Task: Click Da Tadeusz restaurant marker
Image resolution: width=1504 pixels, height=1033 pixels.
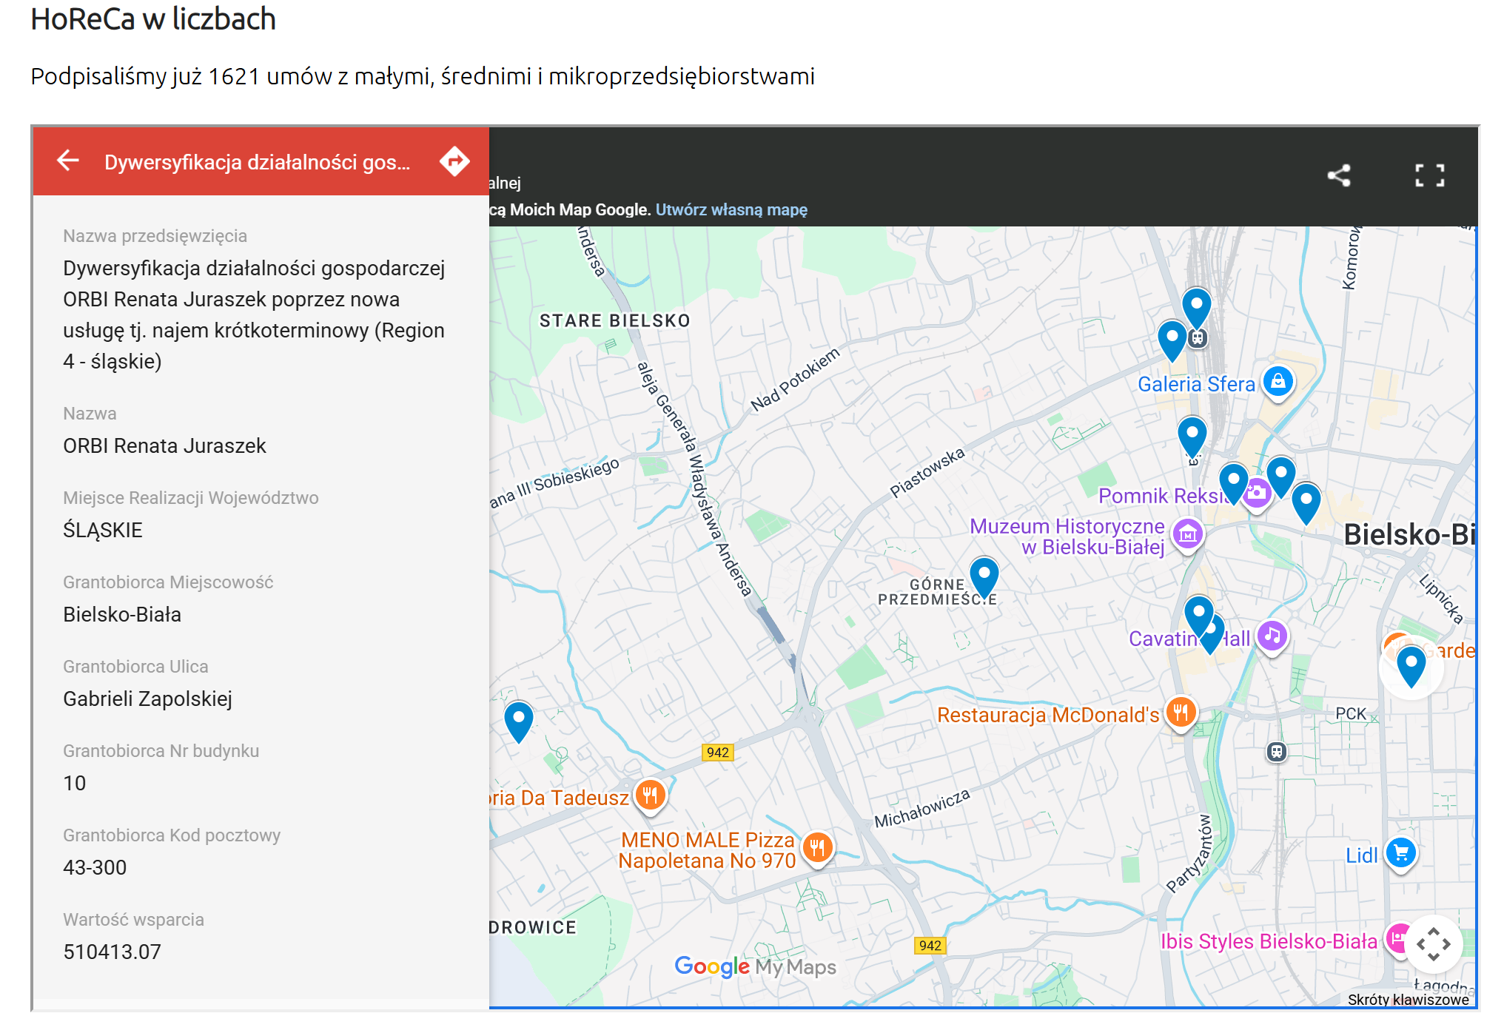Action: 650,795
